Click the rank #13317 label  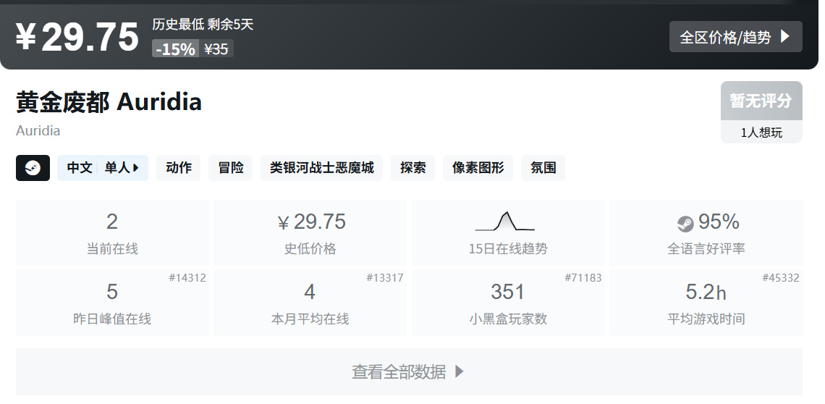(x=385, y=277)
